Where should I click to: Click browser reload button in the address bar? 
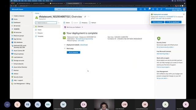point(16,6)
